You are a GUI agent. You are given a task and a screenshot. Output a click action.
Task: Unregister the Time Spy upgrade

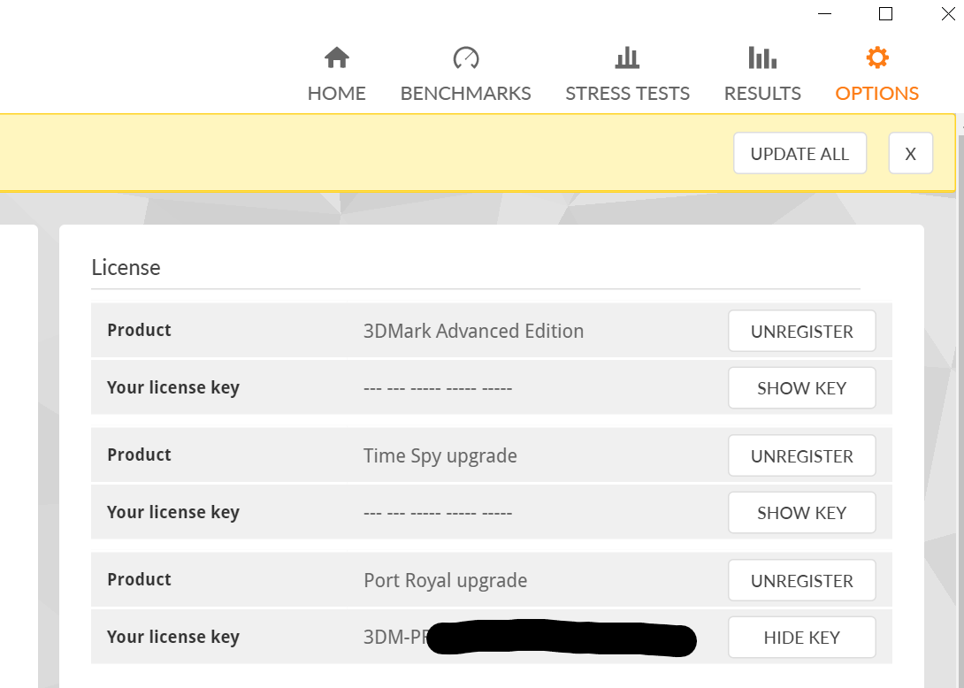point(801,456)
